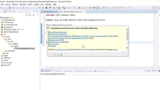Close the DemoAppApplication.java editor tab
Viewport: 160px width, 90px height.
pos(84,12)
